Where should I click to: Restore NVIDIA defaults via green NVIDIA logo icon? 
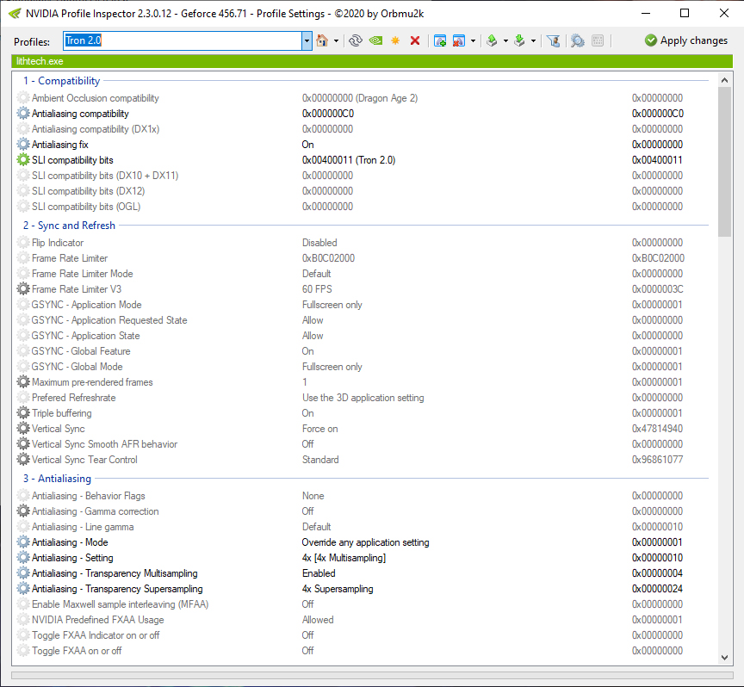[x=375, y=40]
